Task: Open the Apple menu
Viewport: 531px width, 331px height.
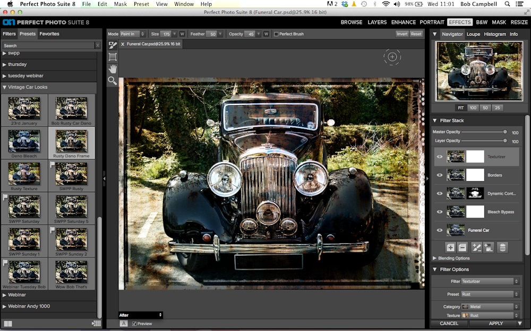Action: tap(10, 4)
